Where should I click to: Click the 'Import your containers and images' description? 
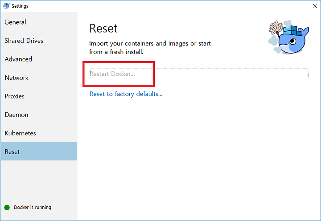click(150, 48)
